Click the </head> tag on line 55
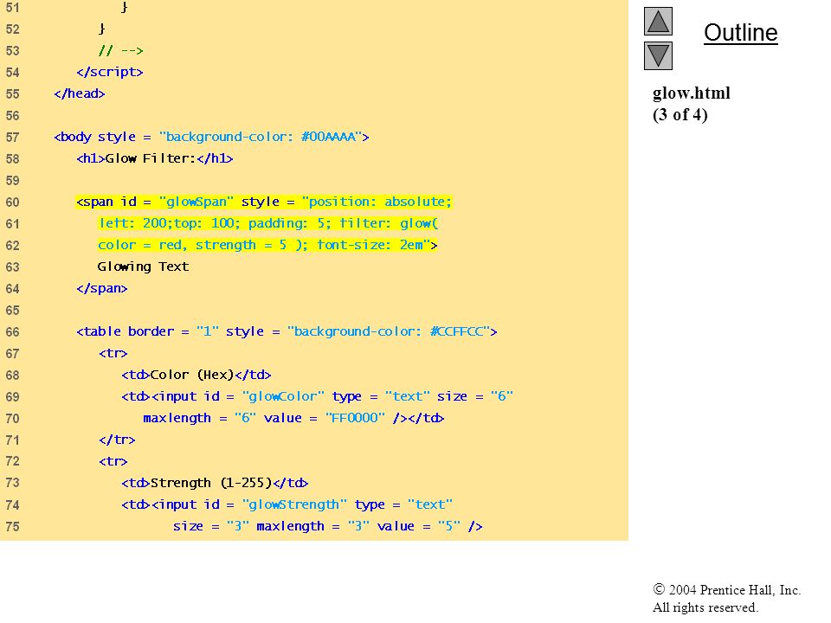Viewport: 831px width, 623px height. 80,93
